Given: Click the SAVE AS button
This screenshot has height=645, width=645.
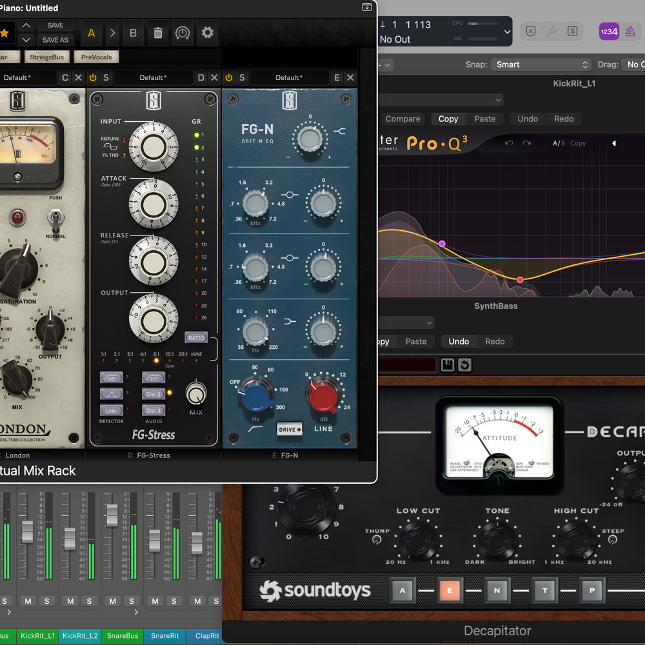Looking at the screenshot, I should coord(55,39).
